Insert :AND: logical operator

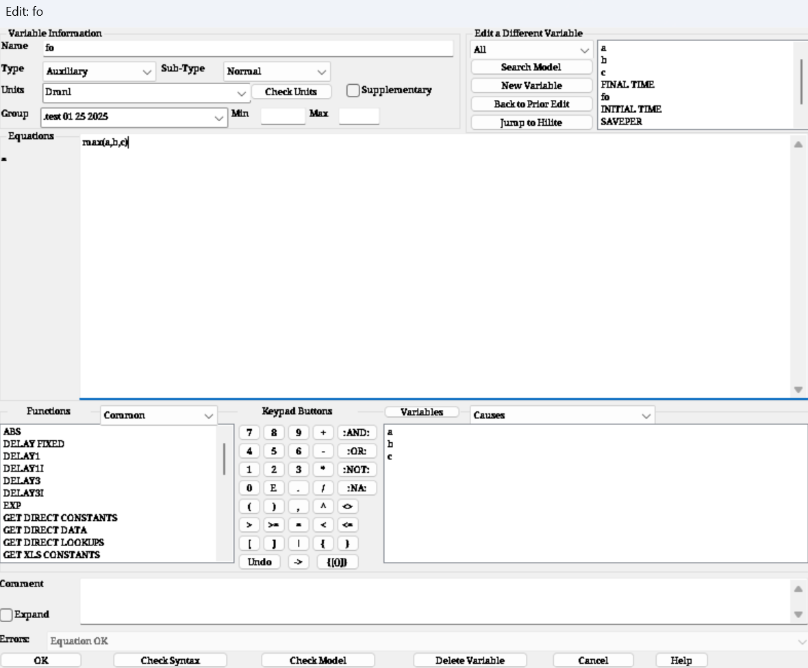click(357, 433)
